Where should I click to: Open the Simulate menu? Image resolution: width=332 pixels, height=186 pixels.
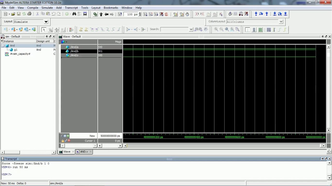tap(47, 8)
